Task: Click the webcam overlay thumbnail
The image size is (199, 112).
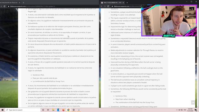Action: [x=169, y=21]
